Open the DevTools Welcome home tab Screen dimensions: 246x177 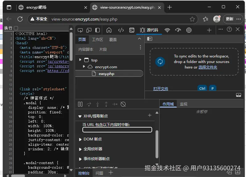click(x=109, y=30)
